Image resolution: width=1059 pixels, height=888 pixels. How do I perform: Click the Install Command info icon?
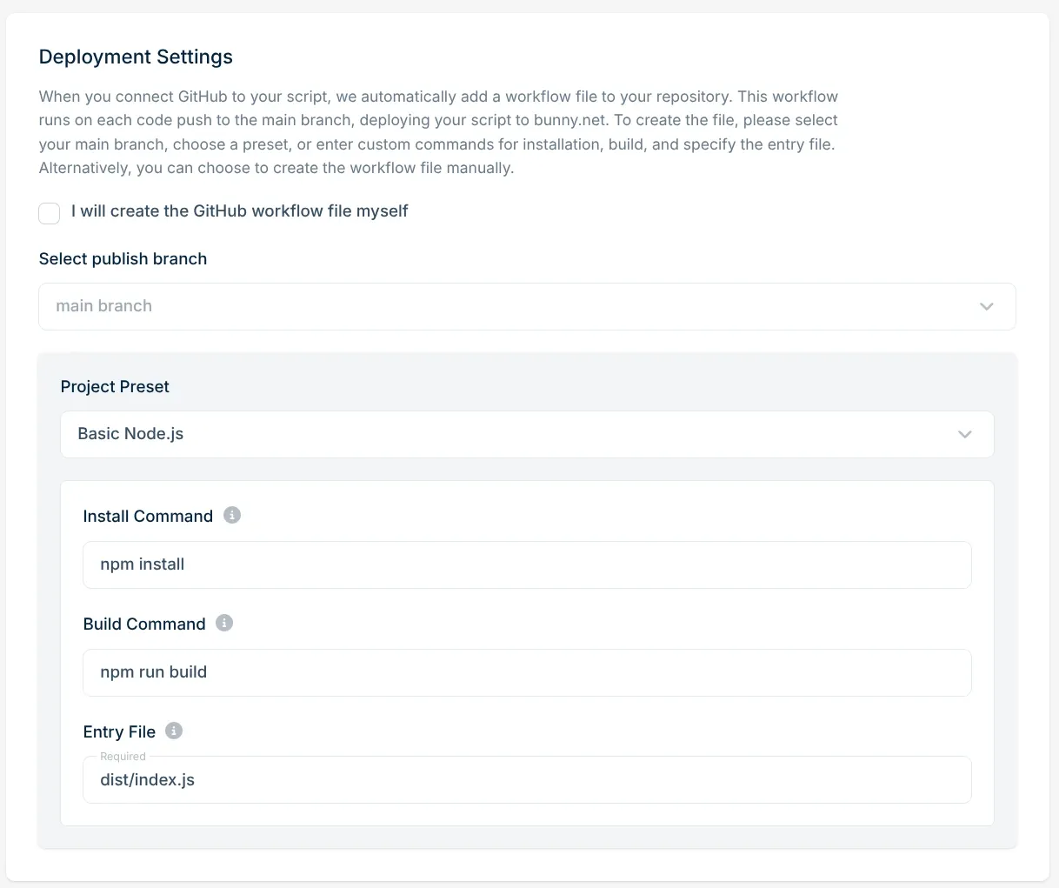[232, 515]
